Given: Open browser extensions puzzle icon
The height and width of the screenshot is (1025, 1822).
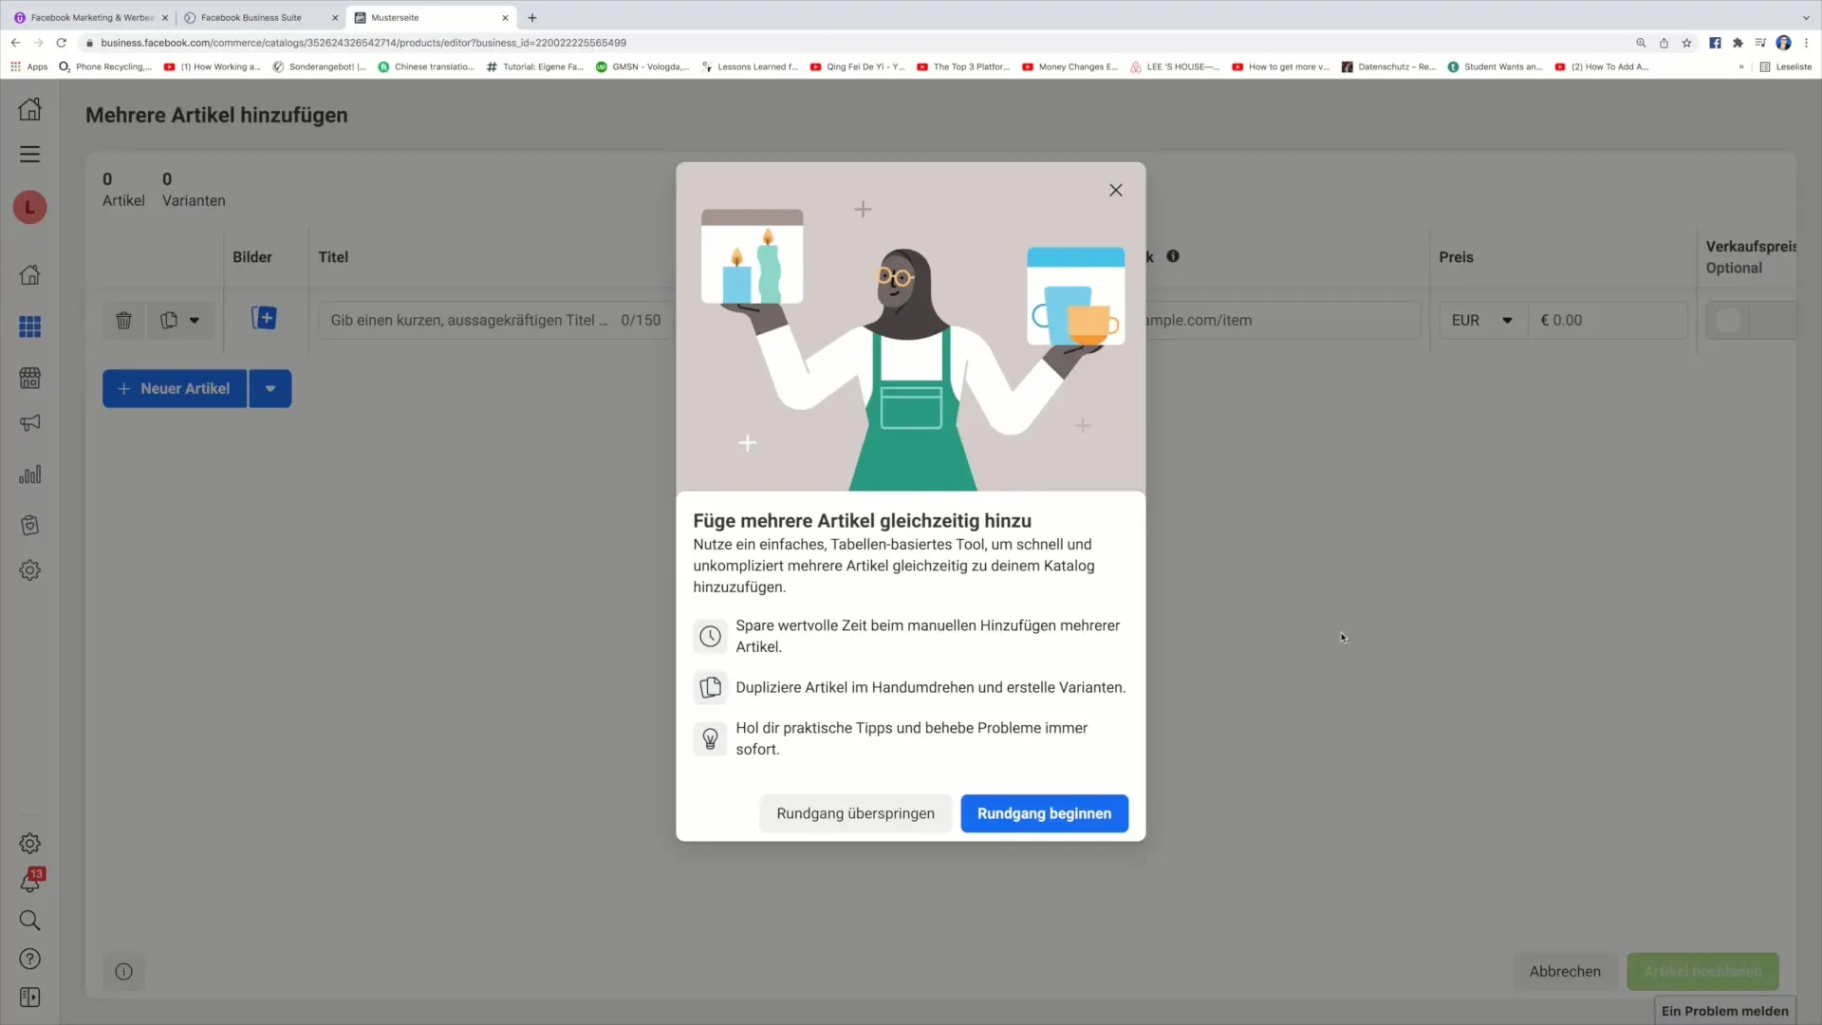Looking at the screenshot, I should [1738, 43].
